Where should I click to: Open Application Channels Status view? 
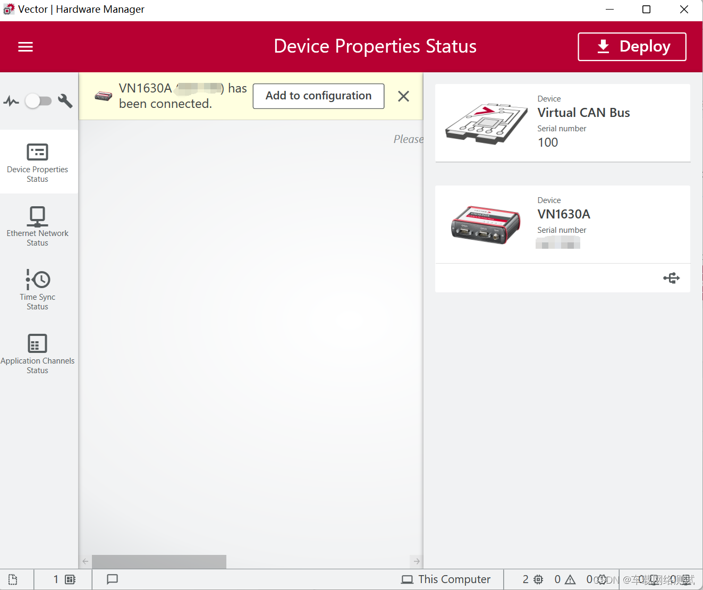[38, 354]
